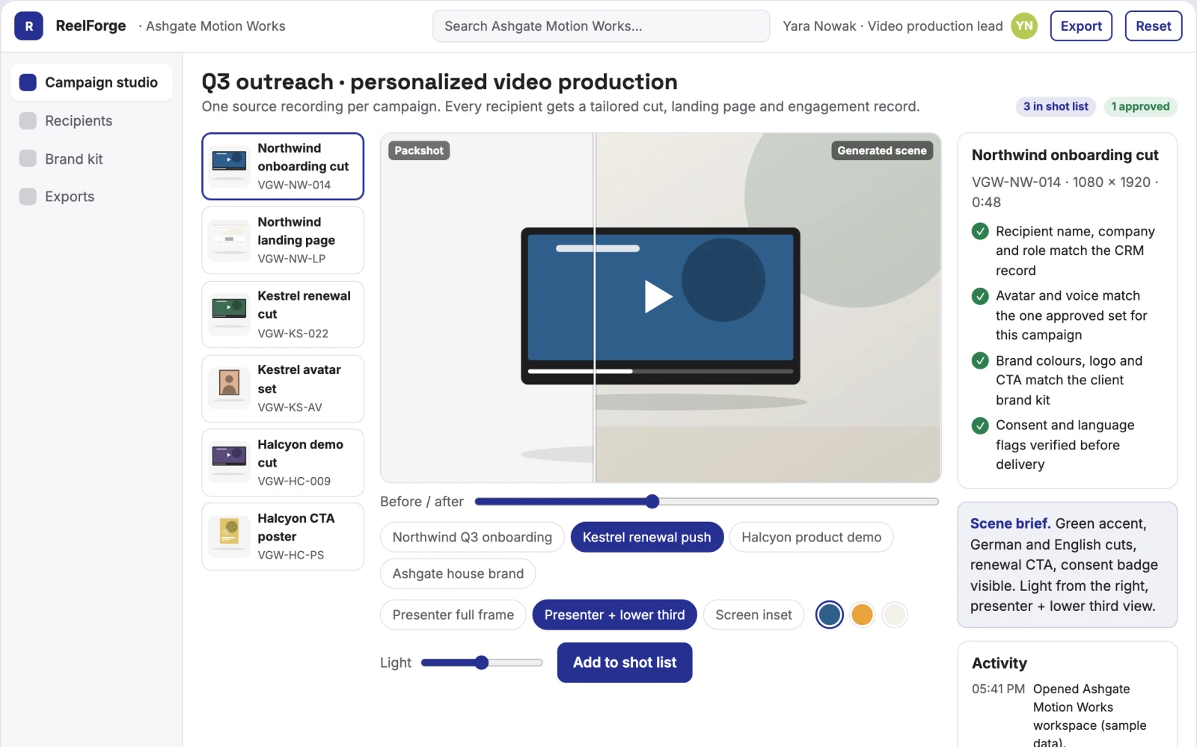Click the Before / after slider handle
Image resolution: width=1197 pixels, height=747 pixels.
point(652,502)
